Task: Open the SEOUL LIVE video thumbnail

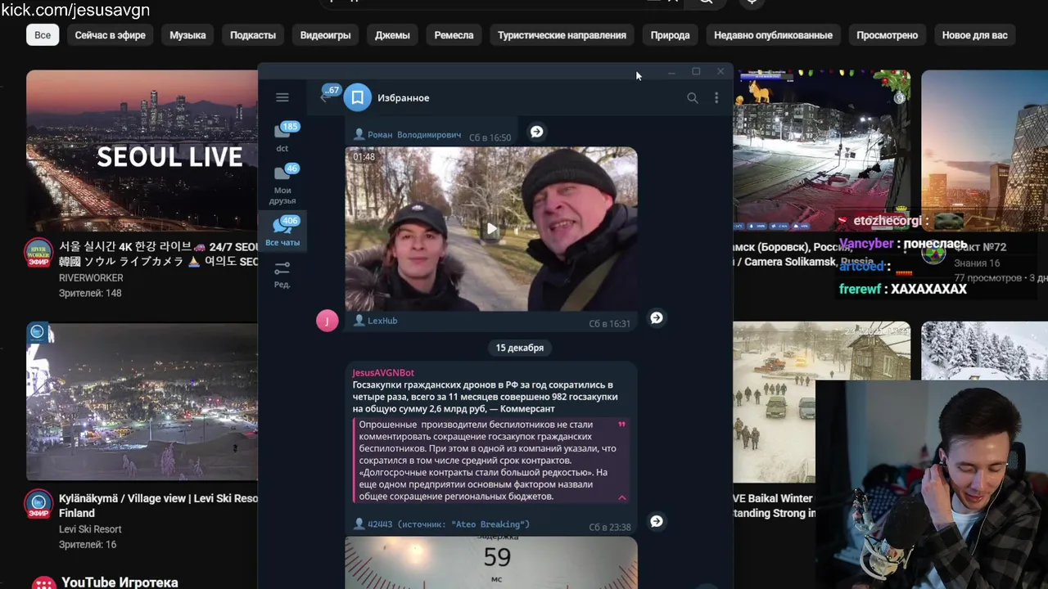Action: click(x=142, y=151)
